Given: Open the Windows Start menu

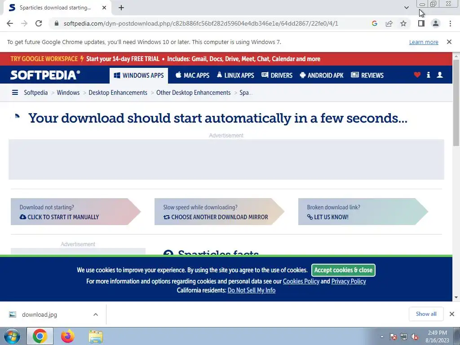Looking at the screenshot, I should (x=12, y=336).
